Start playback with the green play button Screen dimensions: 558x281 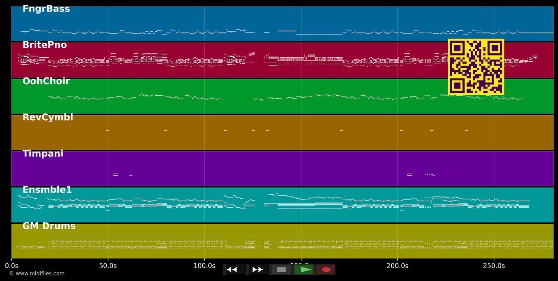tap(304, 269)
